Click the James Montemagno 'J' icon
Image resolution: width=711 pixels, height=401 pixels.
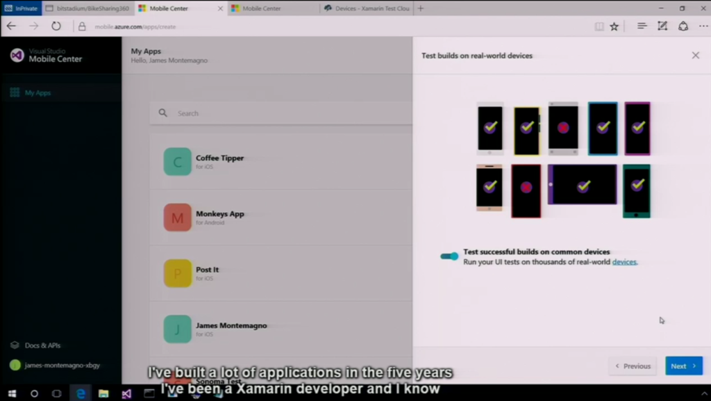[x=177, y=329]
